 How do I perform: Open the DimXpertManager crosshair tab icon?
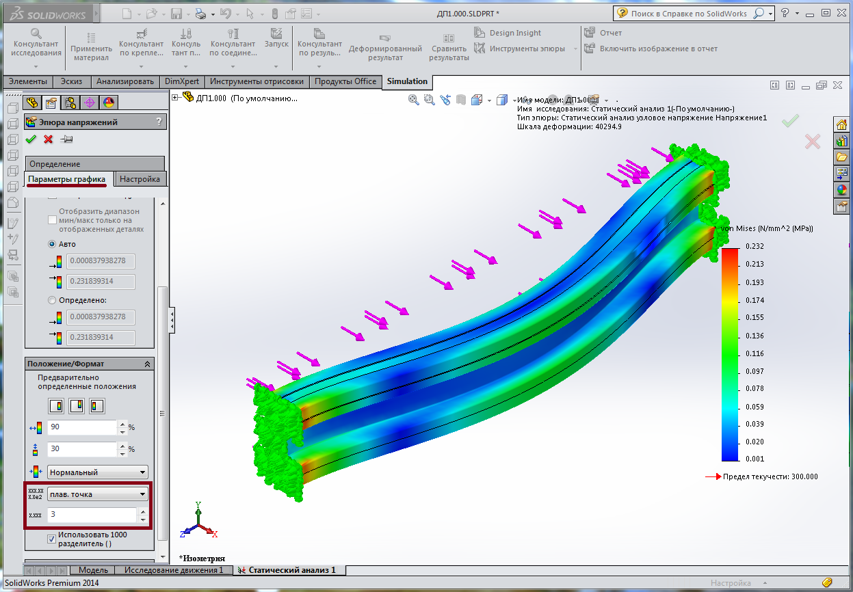[x=89, y=103]
